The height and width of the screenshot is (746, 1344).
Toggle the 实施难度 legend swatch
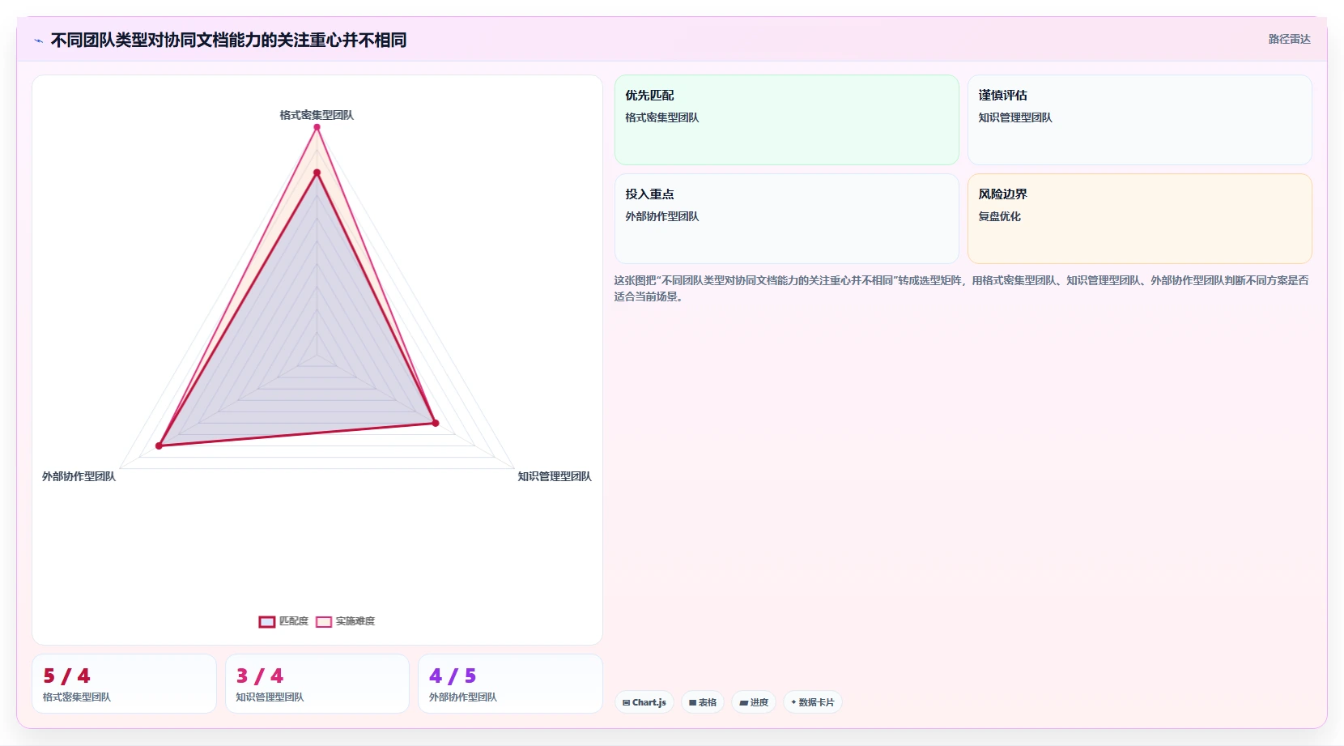324,622
